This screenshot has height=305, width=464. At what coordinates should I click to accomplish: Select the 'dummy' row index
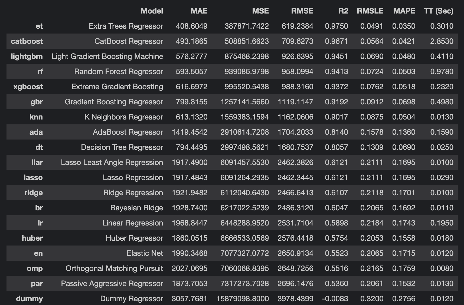[x=30, y=299]
